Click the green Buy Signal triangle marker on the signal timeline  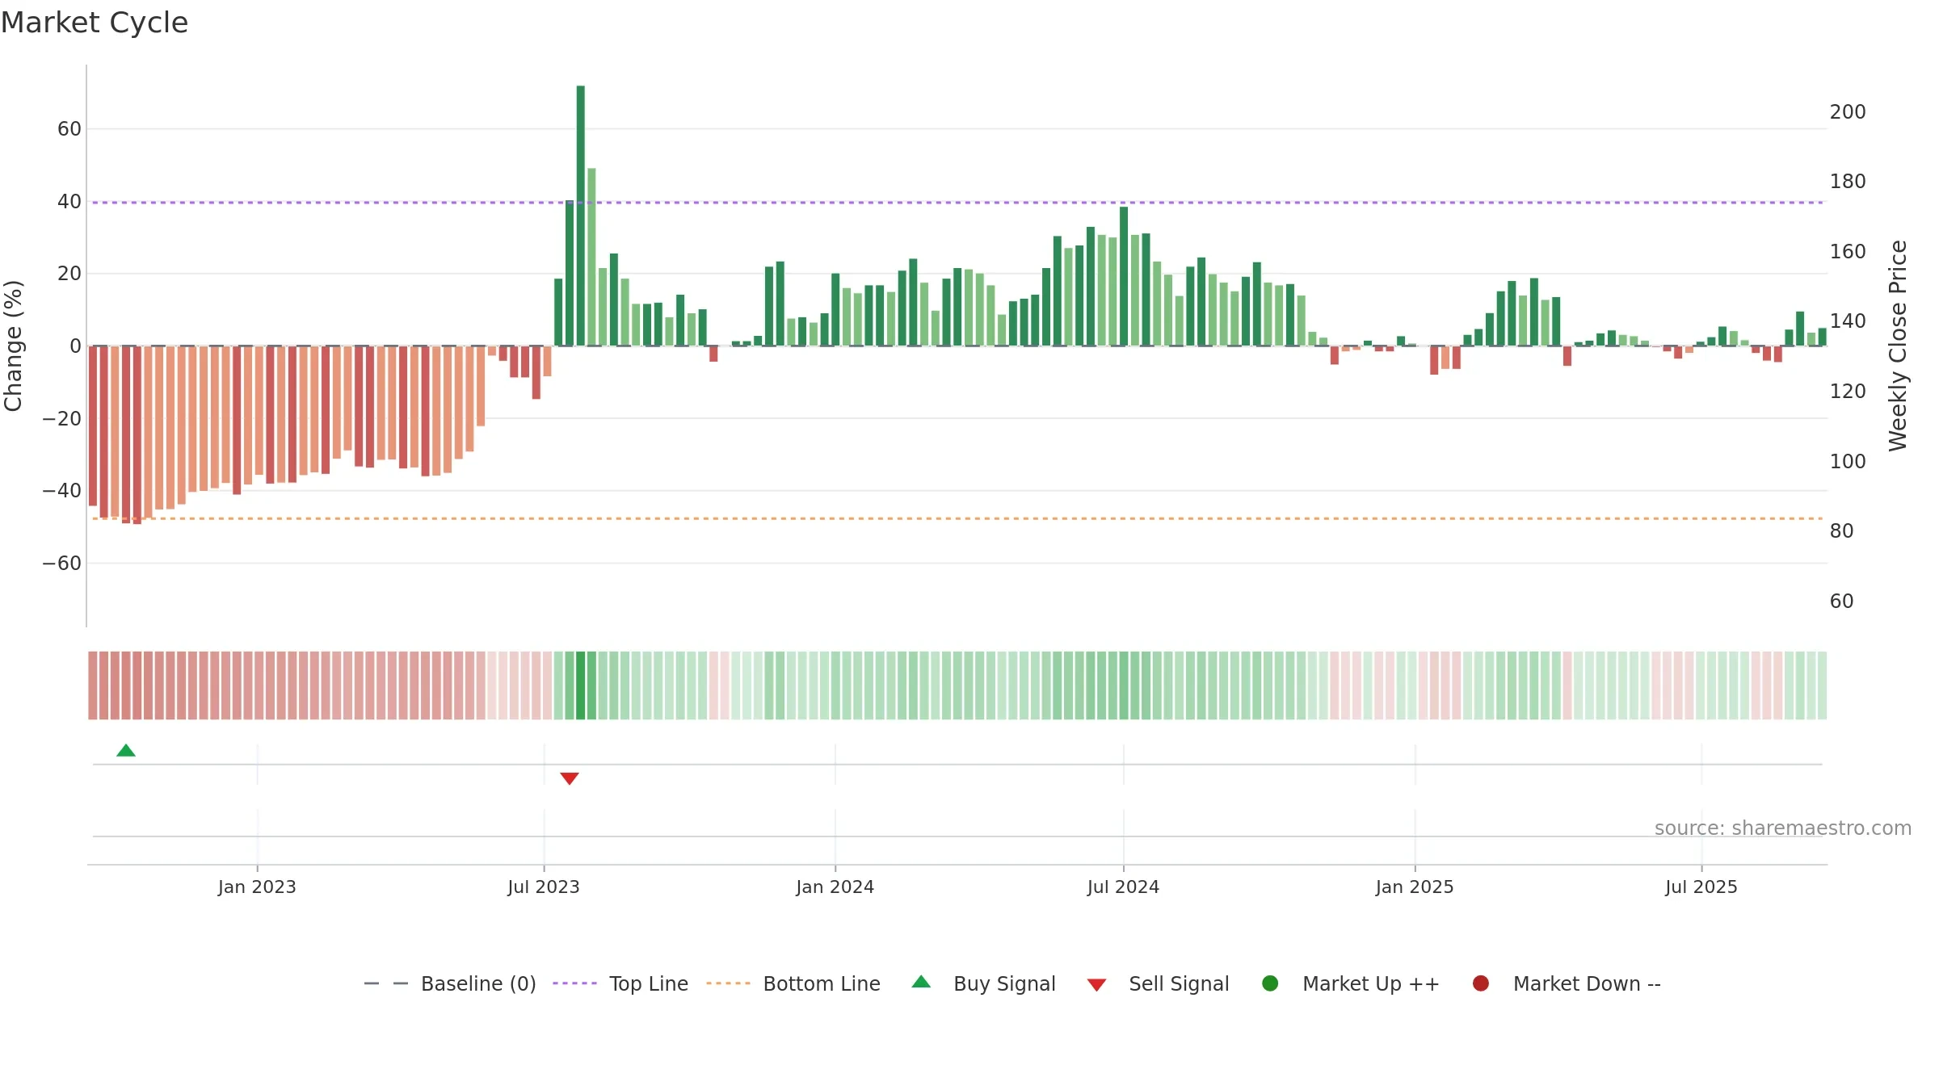click(126, 751)
